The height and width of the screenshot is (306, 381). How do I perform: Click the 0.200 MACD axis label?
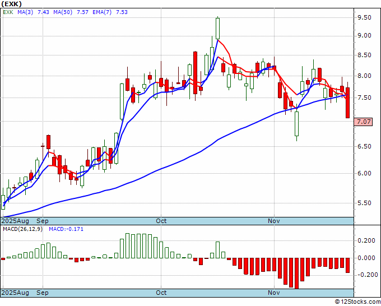pyautogui.click(x=366, y=240)
